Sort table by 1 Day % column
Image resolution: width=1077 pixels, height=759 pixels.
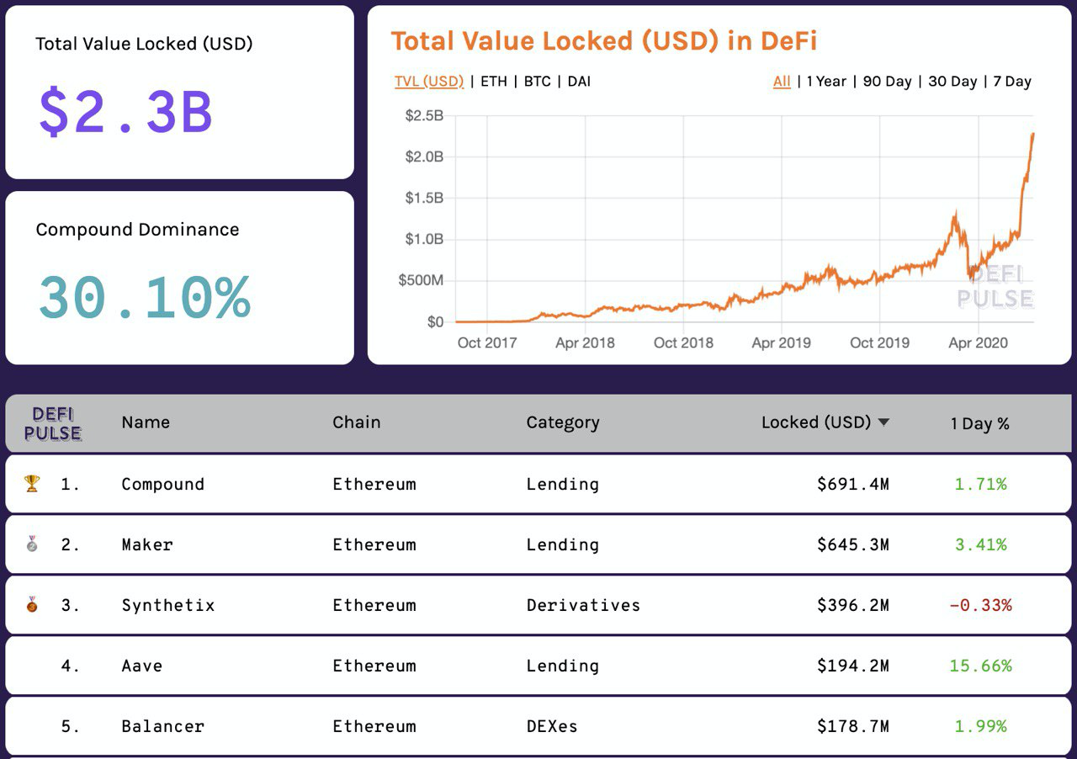(x=980, y=423)
